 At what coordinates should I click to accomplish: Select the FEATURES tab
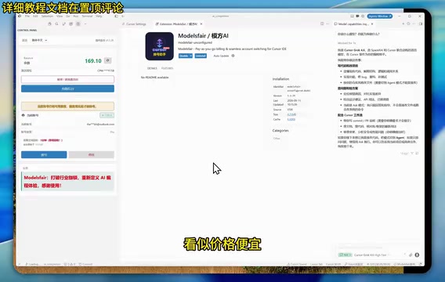(x=167, y=68)
